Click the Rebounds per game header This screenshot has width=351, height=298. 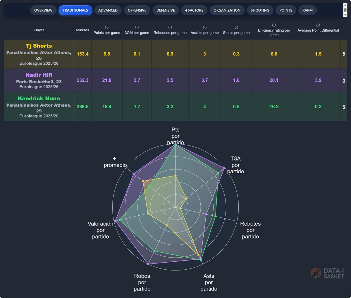tap(170, 33)
